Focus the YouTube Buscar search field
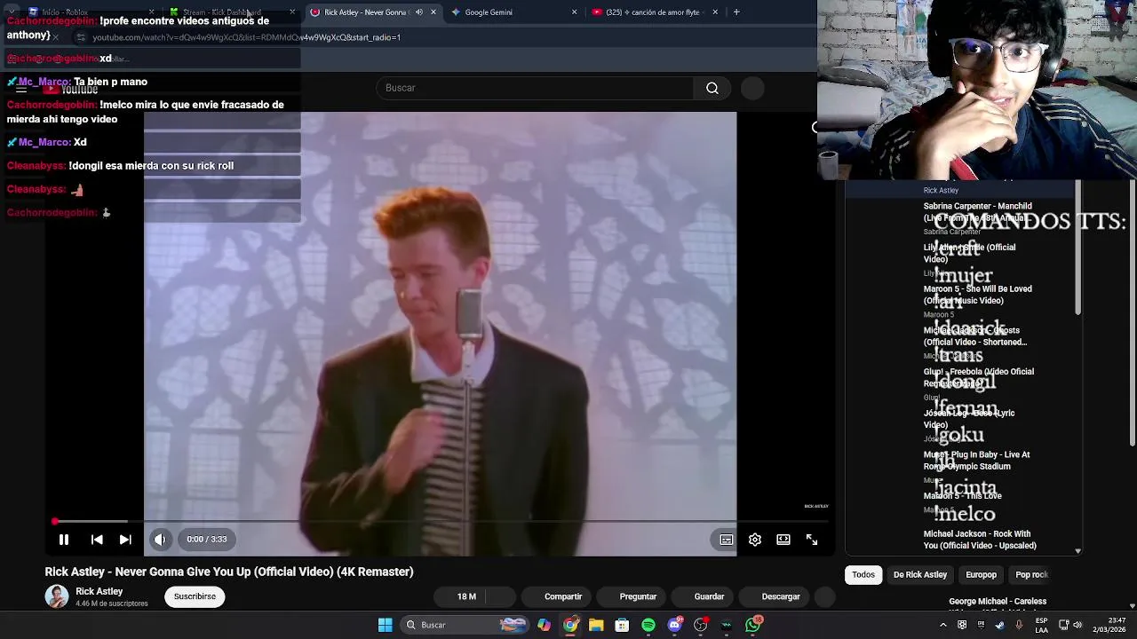 click(535, 88)
